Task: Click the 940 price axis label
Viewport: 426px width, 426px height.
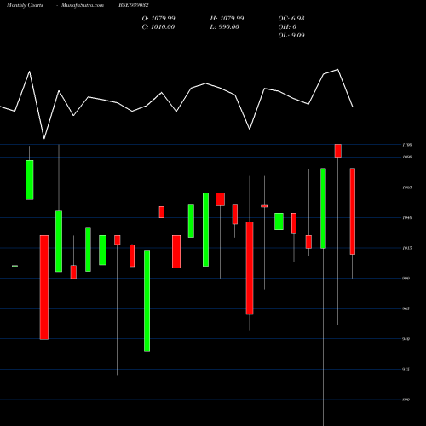Action: tap(406, 339)
